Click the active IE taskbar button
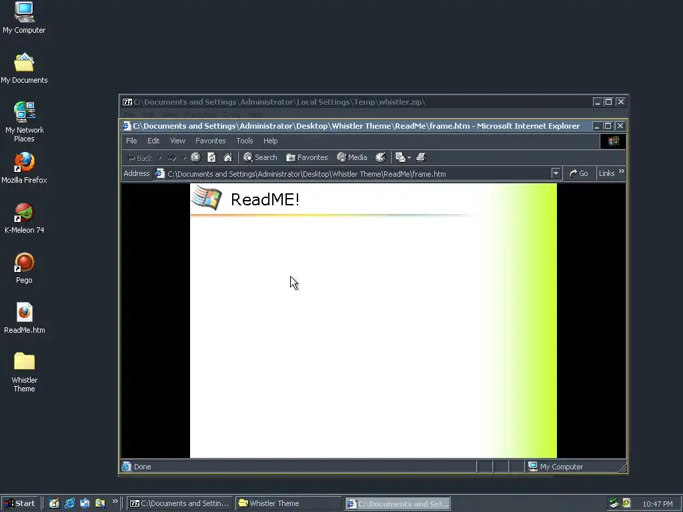Image resolution: width=683 pixels, height=512 pixels. tap(398, 504)
